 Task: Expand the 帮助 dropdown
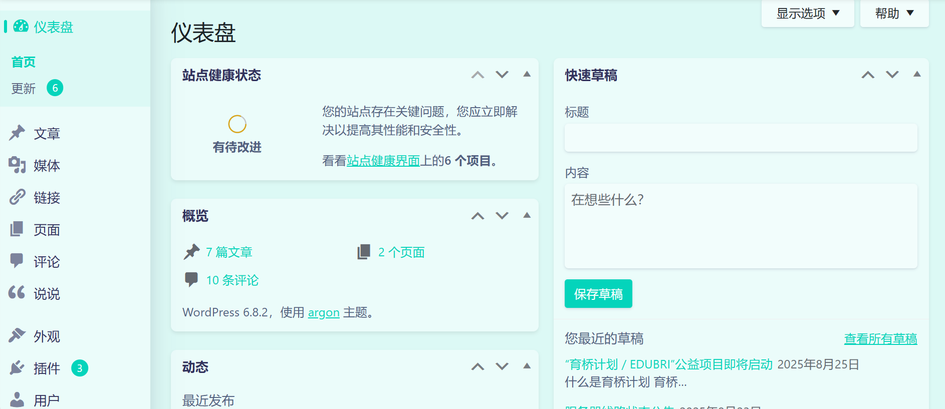pos(894,14)
